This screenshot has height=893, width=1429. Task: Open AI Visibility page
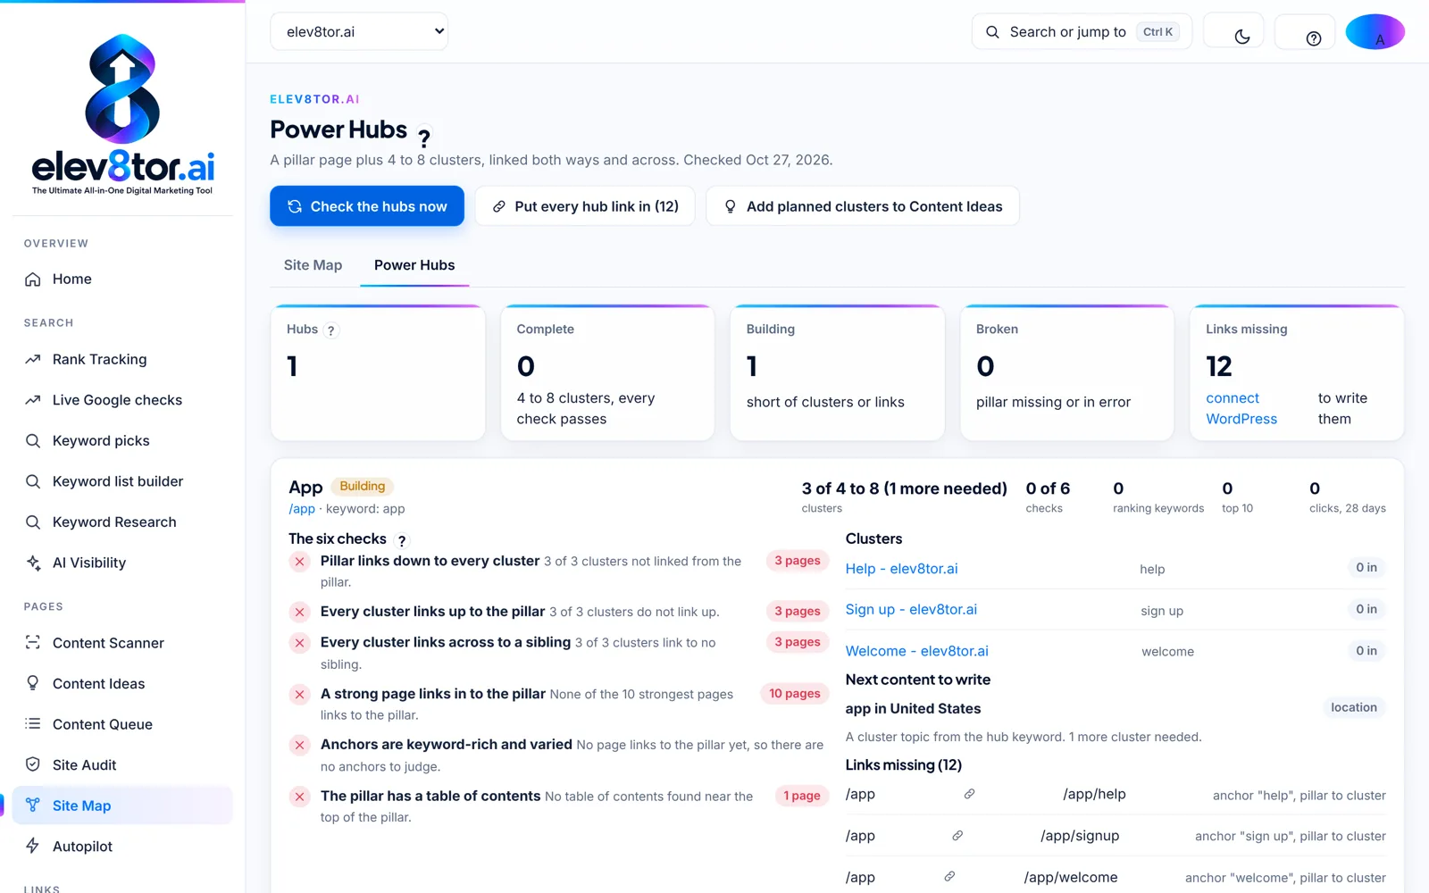[x=122, y=563]
